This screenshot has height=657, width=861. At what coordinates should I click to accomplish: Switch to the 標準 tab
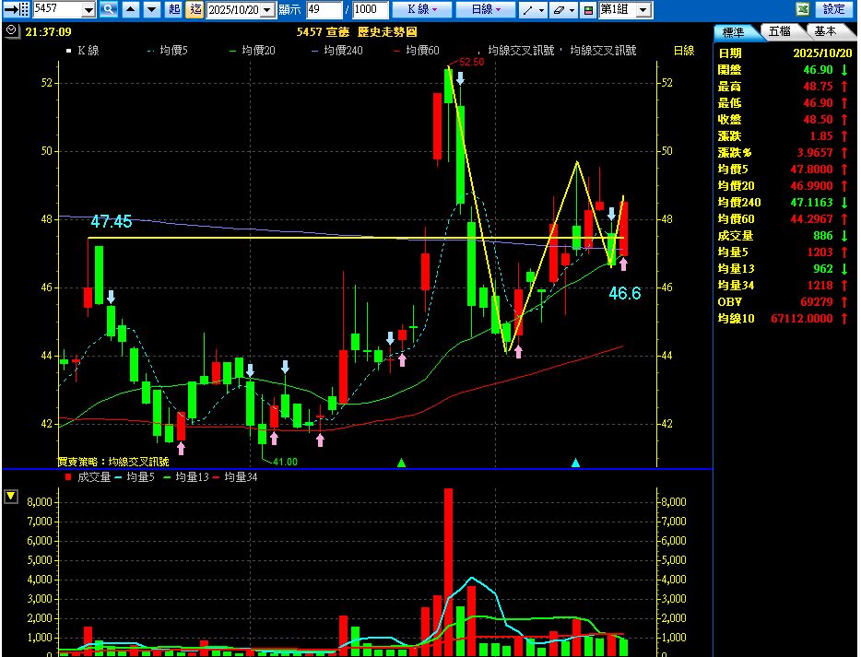point(733,32)
